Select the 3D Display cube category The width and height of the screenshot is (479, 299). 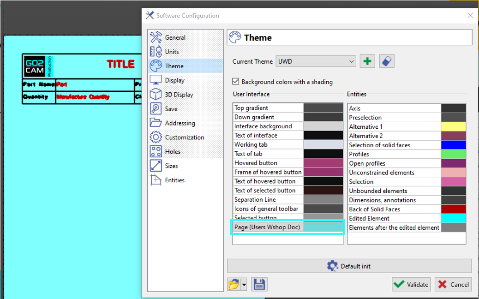(179, 95)
